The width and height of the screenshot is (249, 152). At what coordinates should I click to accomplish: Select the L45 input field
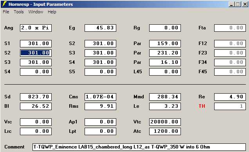(x=165, y=72)
